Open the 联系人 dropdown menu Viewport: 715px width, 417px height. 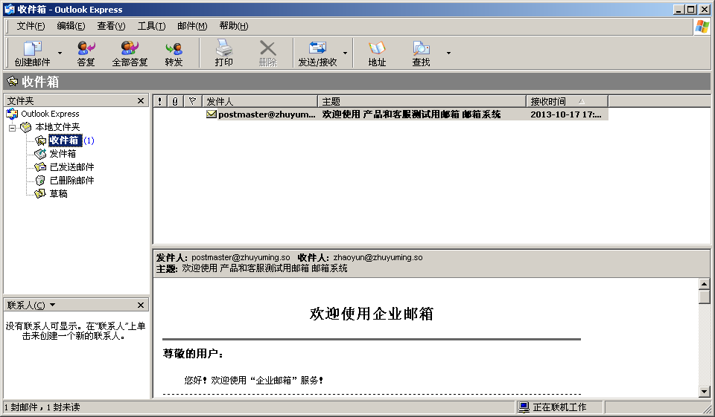point(53,306)
